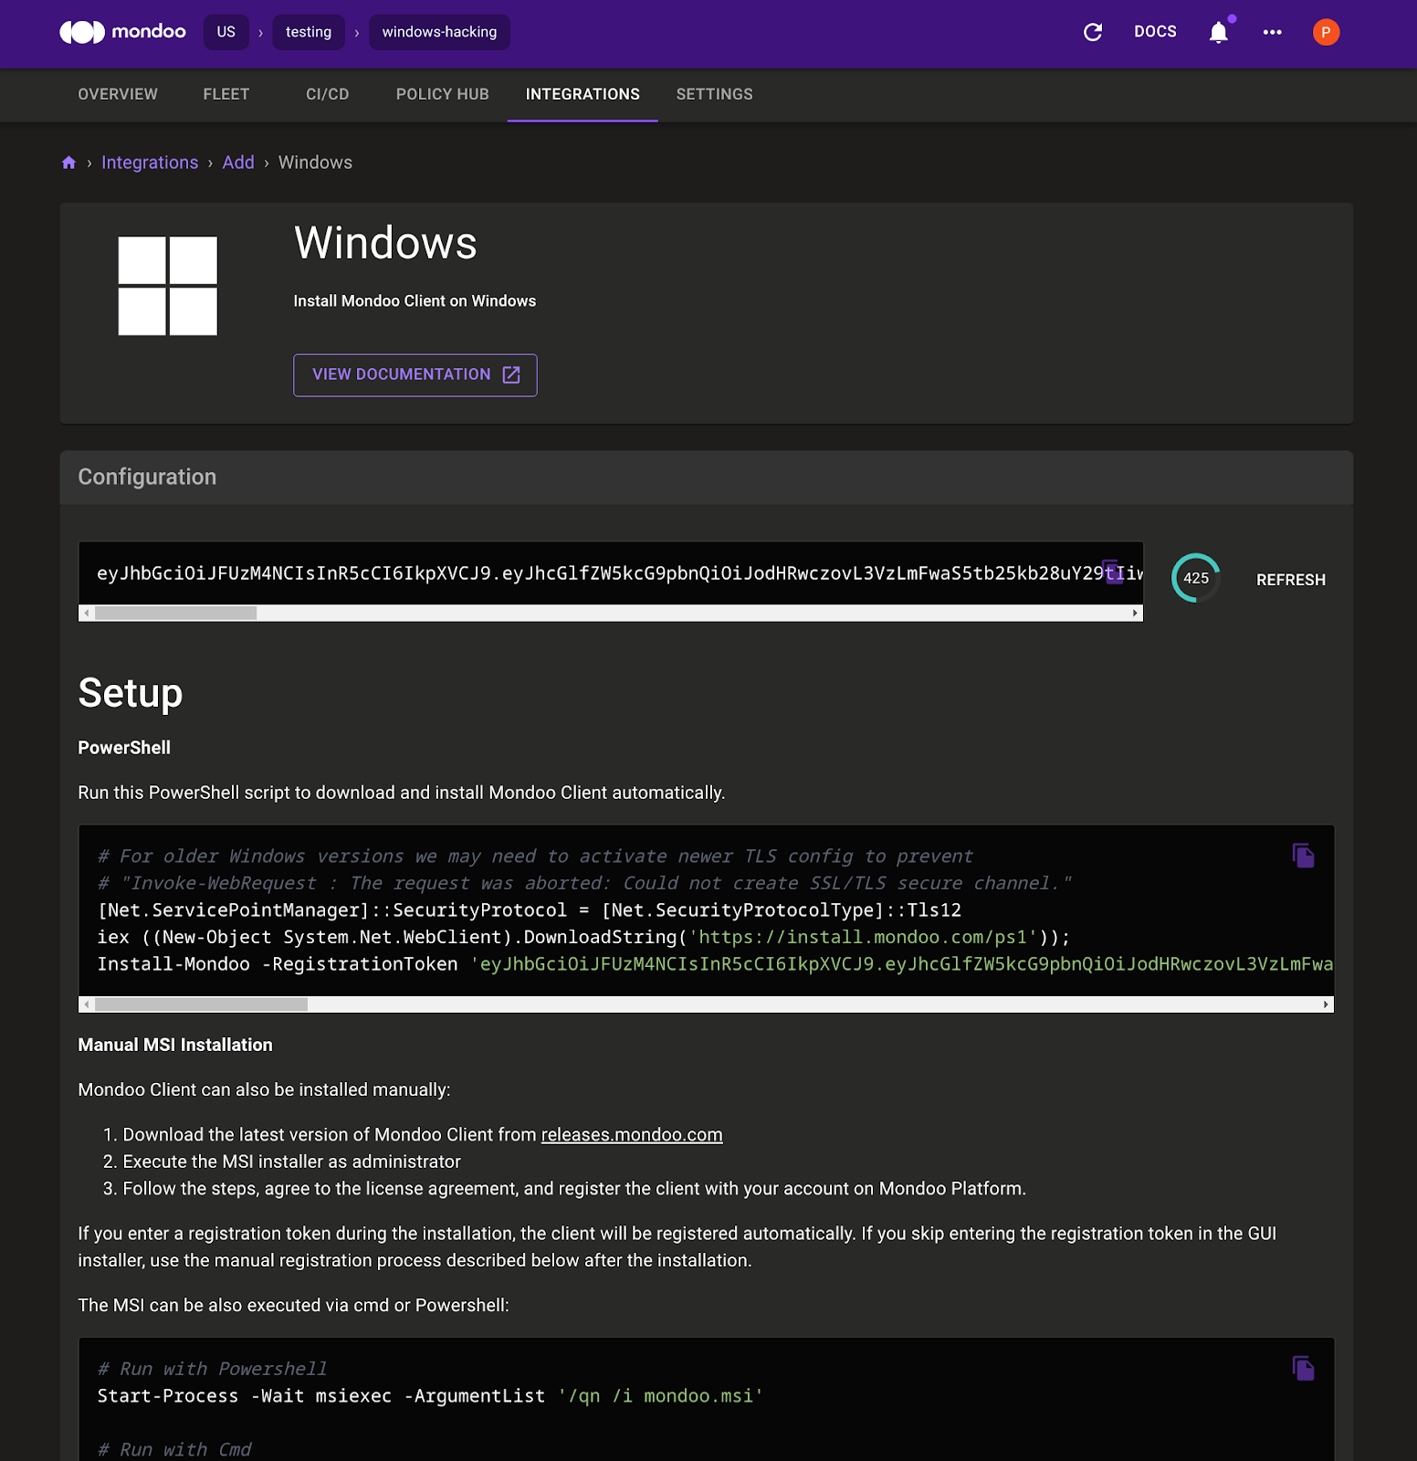Image resolution: width=1417 pixels, height=1461 pixels.
Task: Go to Add breadcrumb link
Action: 238,163
